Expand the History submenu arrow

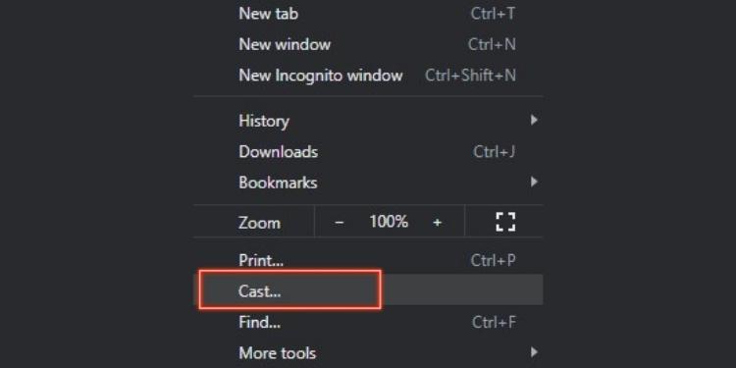(x=534, y=120)
